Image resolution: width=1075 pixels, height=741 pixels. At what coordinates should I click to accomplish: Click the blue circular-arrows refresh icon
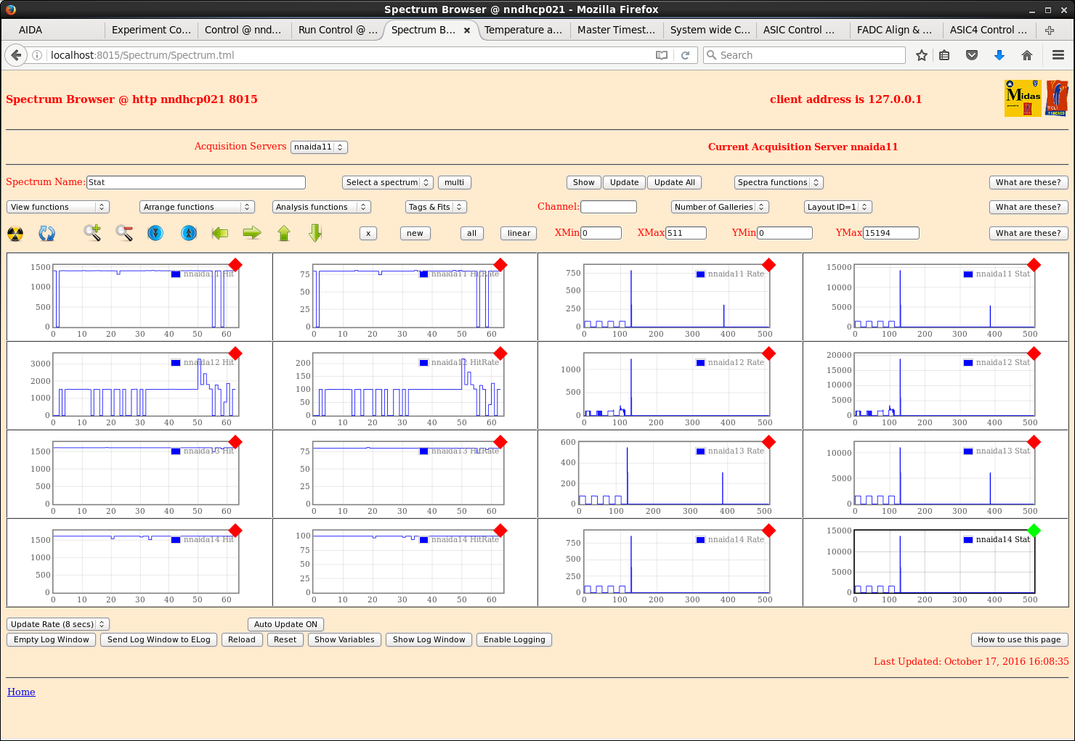coord(47,234)
